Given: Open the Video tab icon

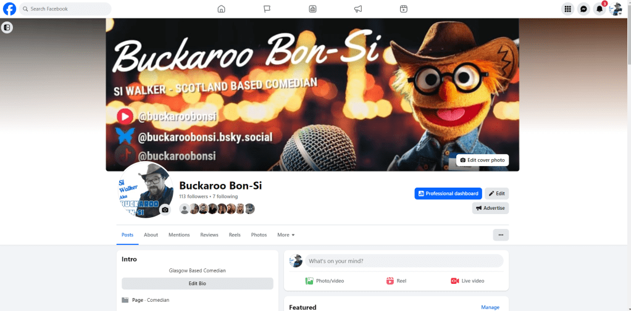Looking at the screenshot, I should coord(403,9).
